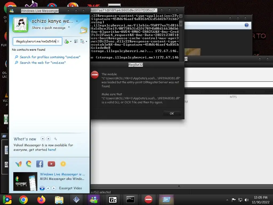Click the Add a contact icon
The width and height of the screenshot is (273, 205).
pyautogui.click(x=66, y=41)
